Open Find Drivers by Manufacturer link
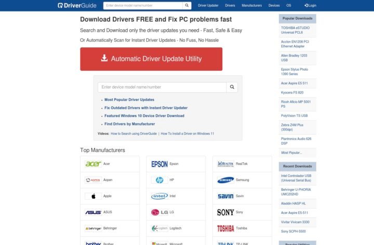 tap(130, 124)
